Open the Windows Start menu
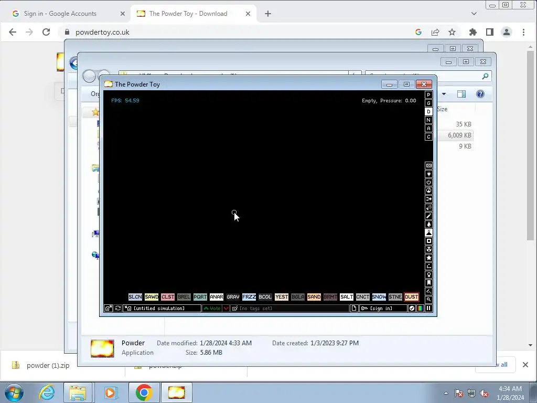This screenshot has width=537, height=403. tap(14, 393)
